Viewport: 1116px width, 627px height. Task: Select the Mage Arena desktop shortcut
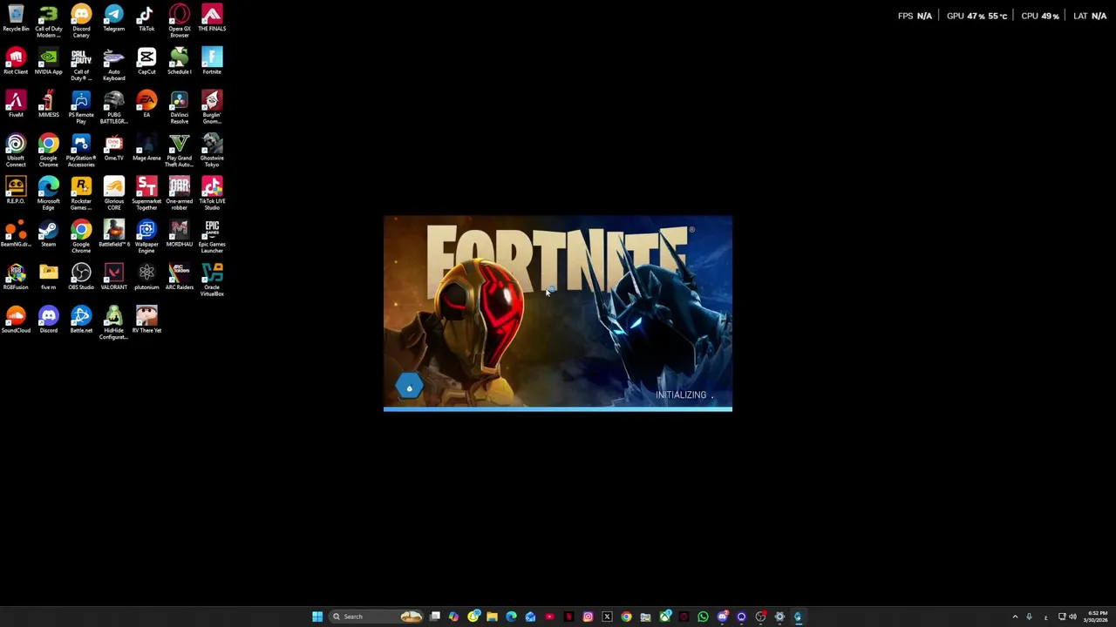click(146, 148)
